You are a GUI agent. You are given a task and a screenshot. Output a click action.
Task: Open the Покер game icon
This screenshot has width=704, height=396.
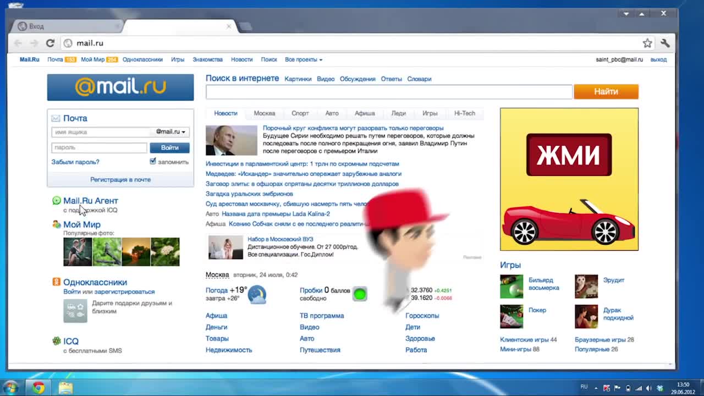(512, 317)
